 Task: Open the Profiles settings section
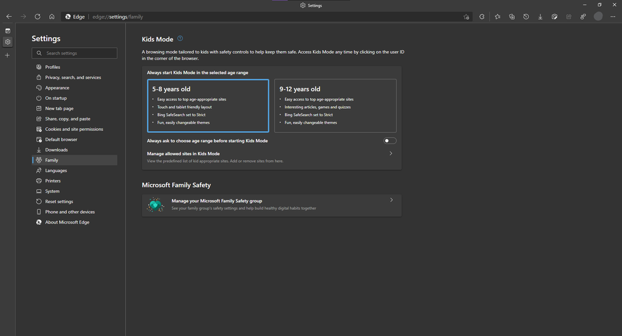pyautogui.click(x=75, y=67)
